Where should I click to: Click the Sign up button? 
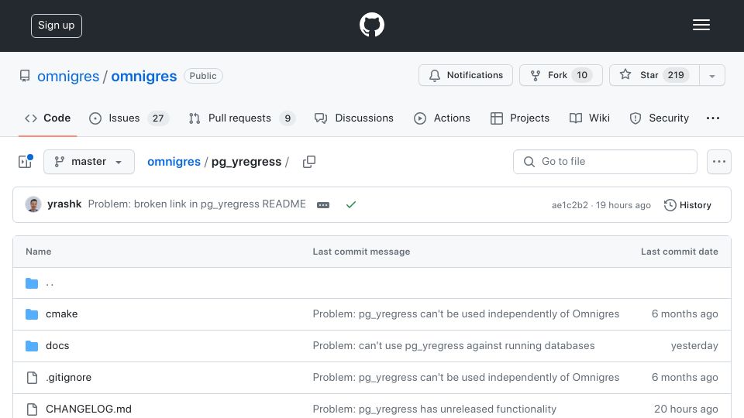[57, 26]
